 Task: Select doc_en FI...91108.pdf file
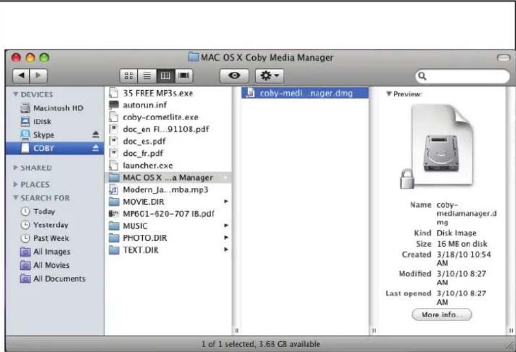click(x=168, y=129)
